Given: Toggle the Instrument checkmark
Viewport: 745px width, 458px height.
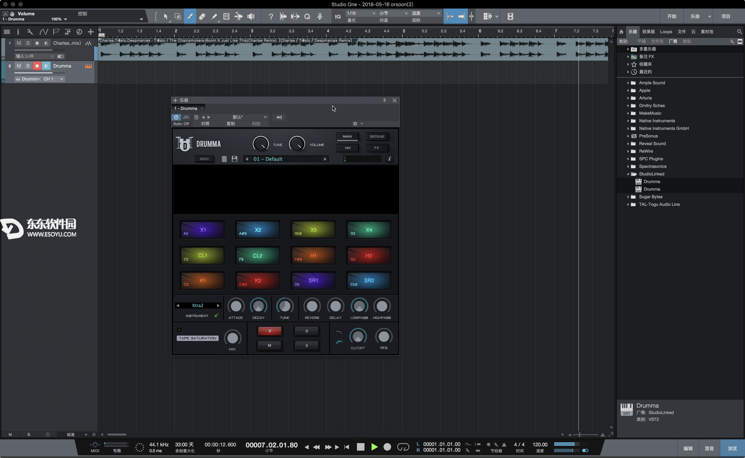Looking at the screenshot, I should [x=216, y=315].
